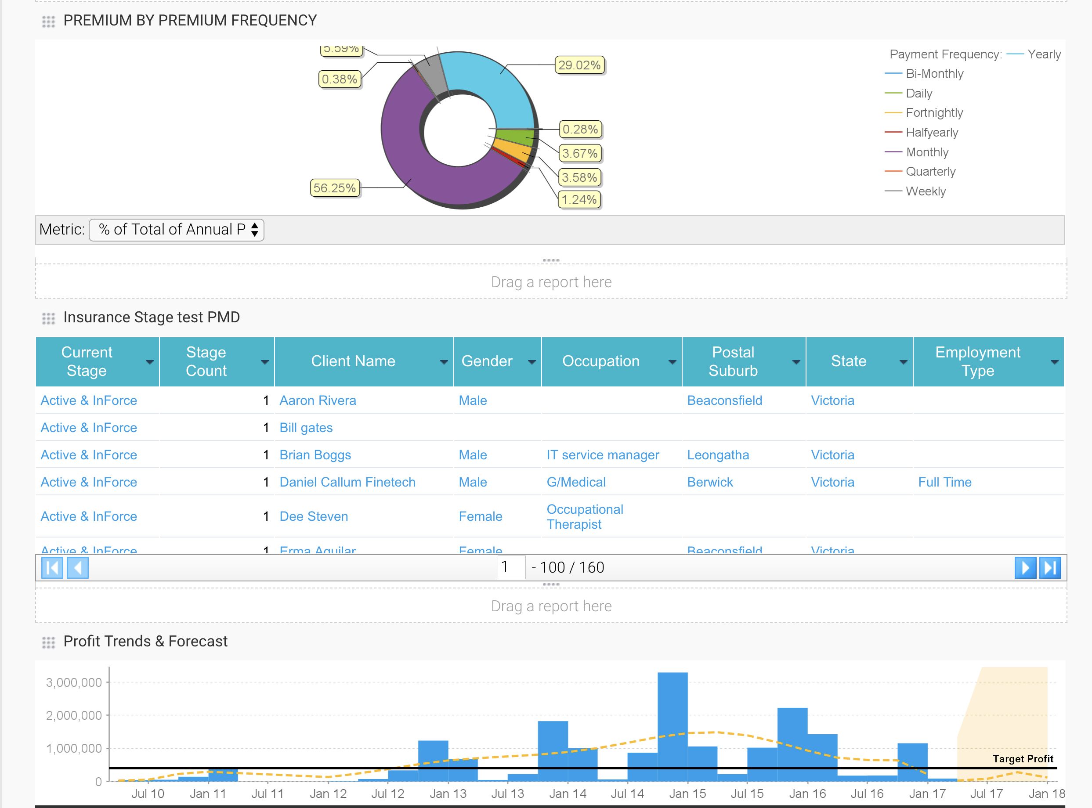The image size is (1092, 808).
Task: Open Aaron Rivera's client record link
Action: [318, 400]
